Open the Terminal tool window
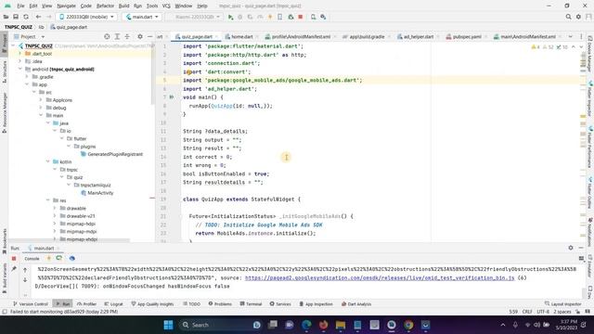The height and width of the screenshot is (334, 594). (x=251, y=304)
